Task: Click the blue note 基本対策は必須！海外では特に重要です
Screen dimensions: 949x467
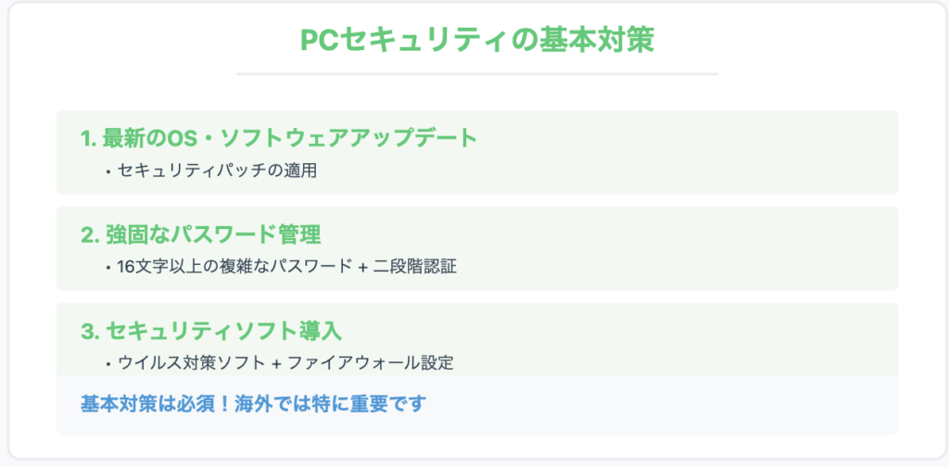Action: (x=253, y=403)
